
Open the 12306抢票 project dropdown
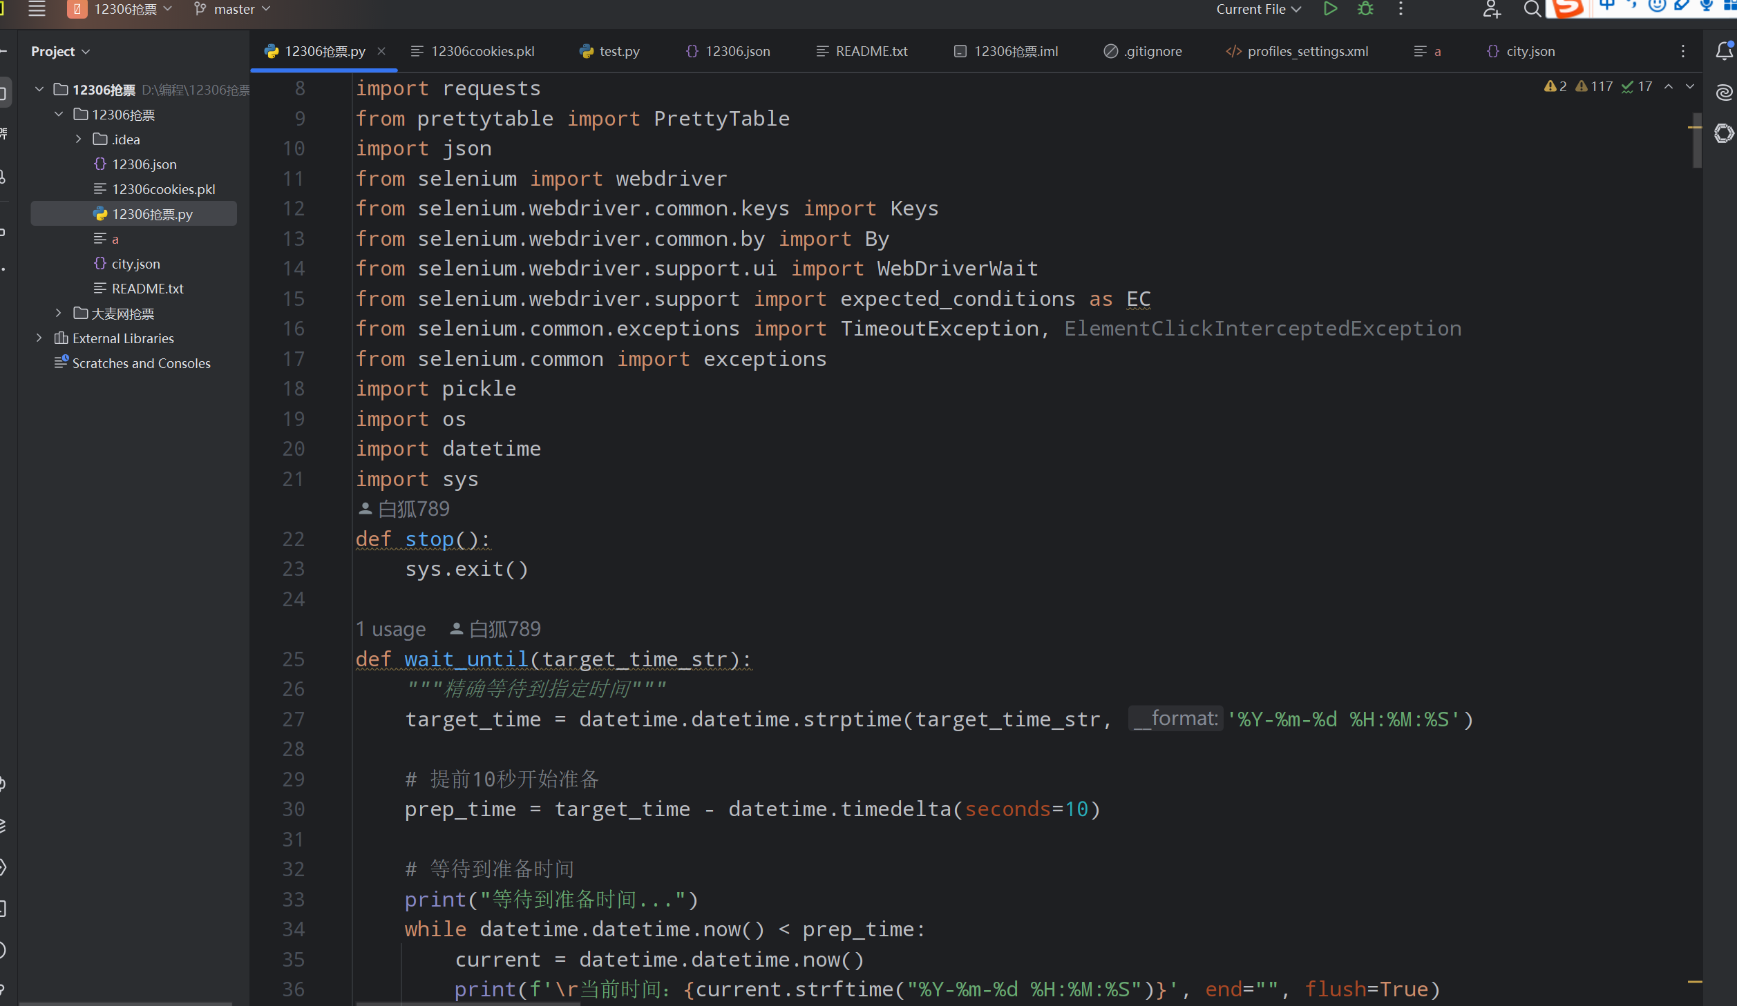coord(120,9)
